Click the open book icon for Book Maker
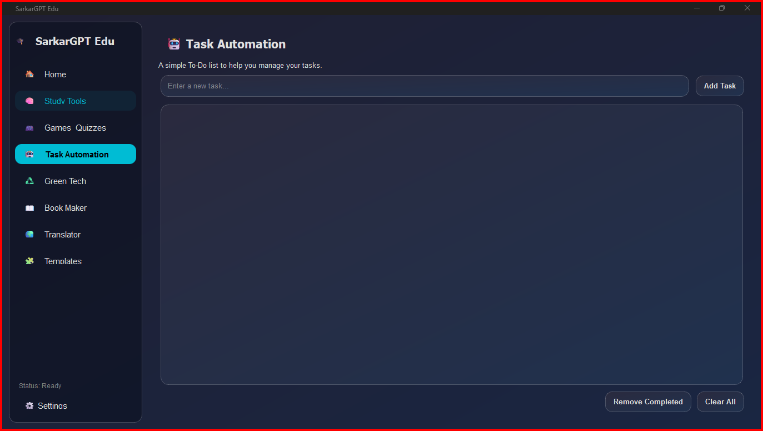Viewport: 763px width, 431px height. [x=29, y=207]
